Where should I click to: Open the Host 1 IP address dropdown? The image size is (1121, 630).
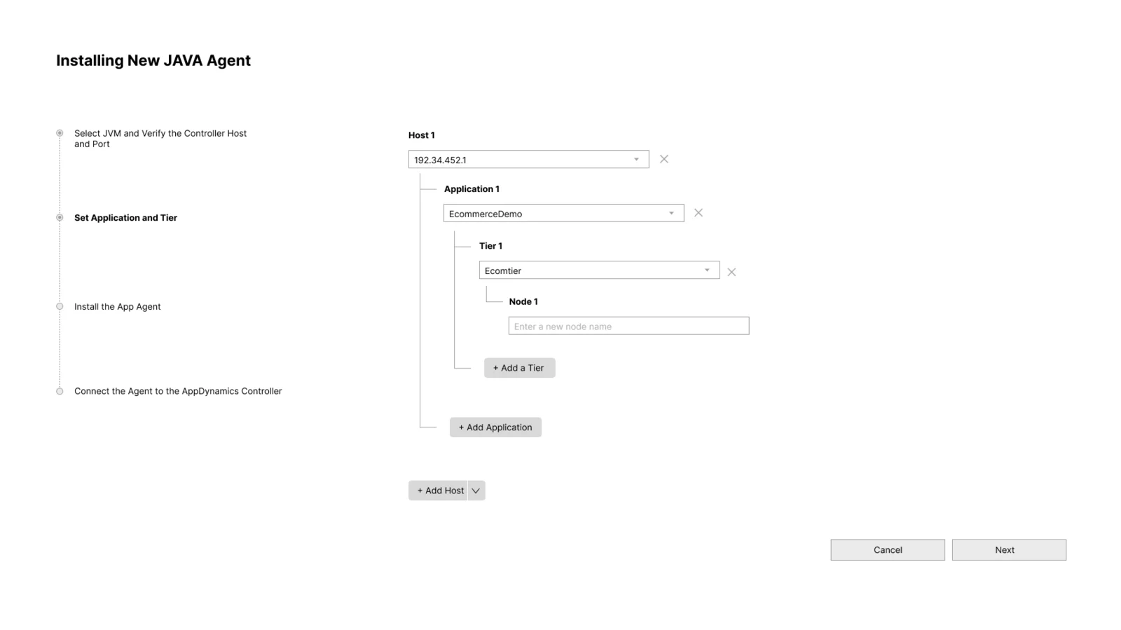coord(528,159)
